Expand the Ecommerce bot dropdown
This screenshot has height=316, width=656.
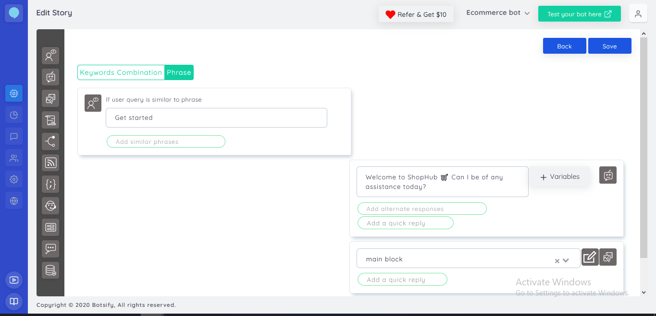[x=498, y=13]
